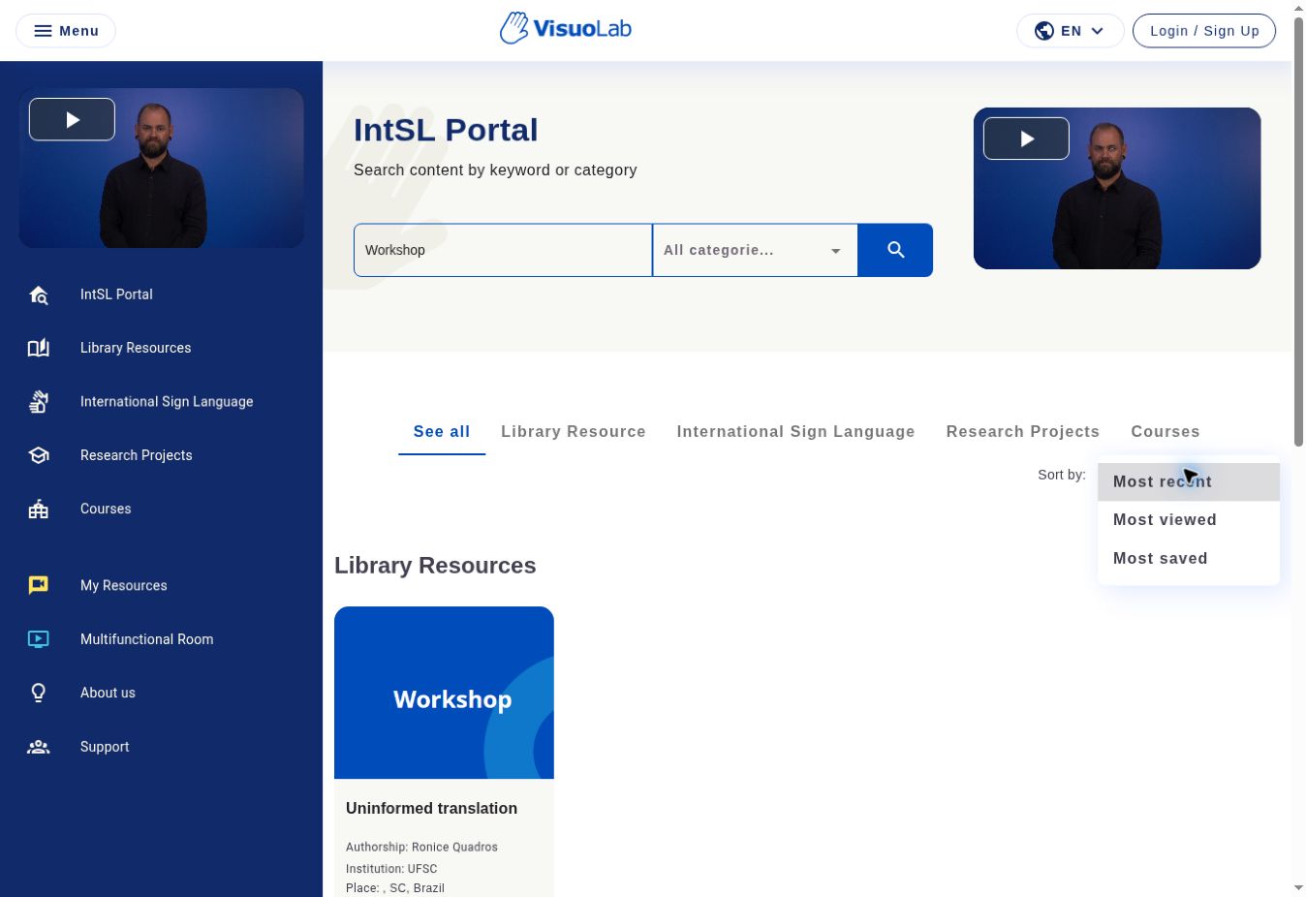The width and height of the screenshot is (1306, 897).
Task: Open the Workshop card thumbnail
Action: pyautogui.click(x=444, y=693)
